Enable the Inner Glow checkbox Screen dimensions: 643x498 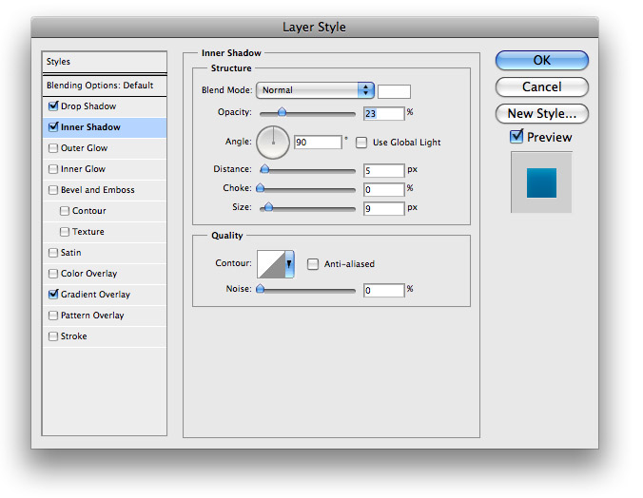click(53, 169)
